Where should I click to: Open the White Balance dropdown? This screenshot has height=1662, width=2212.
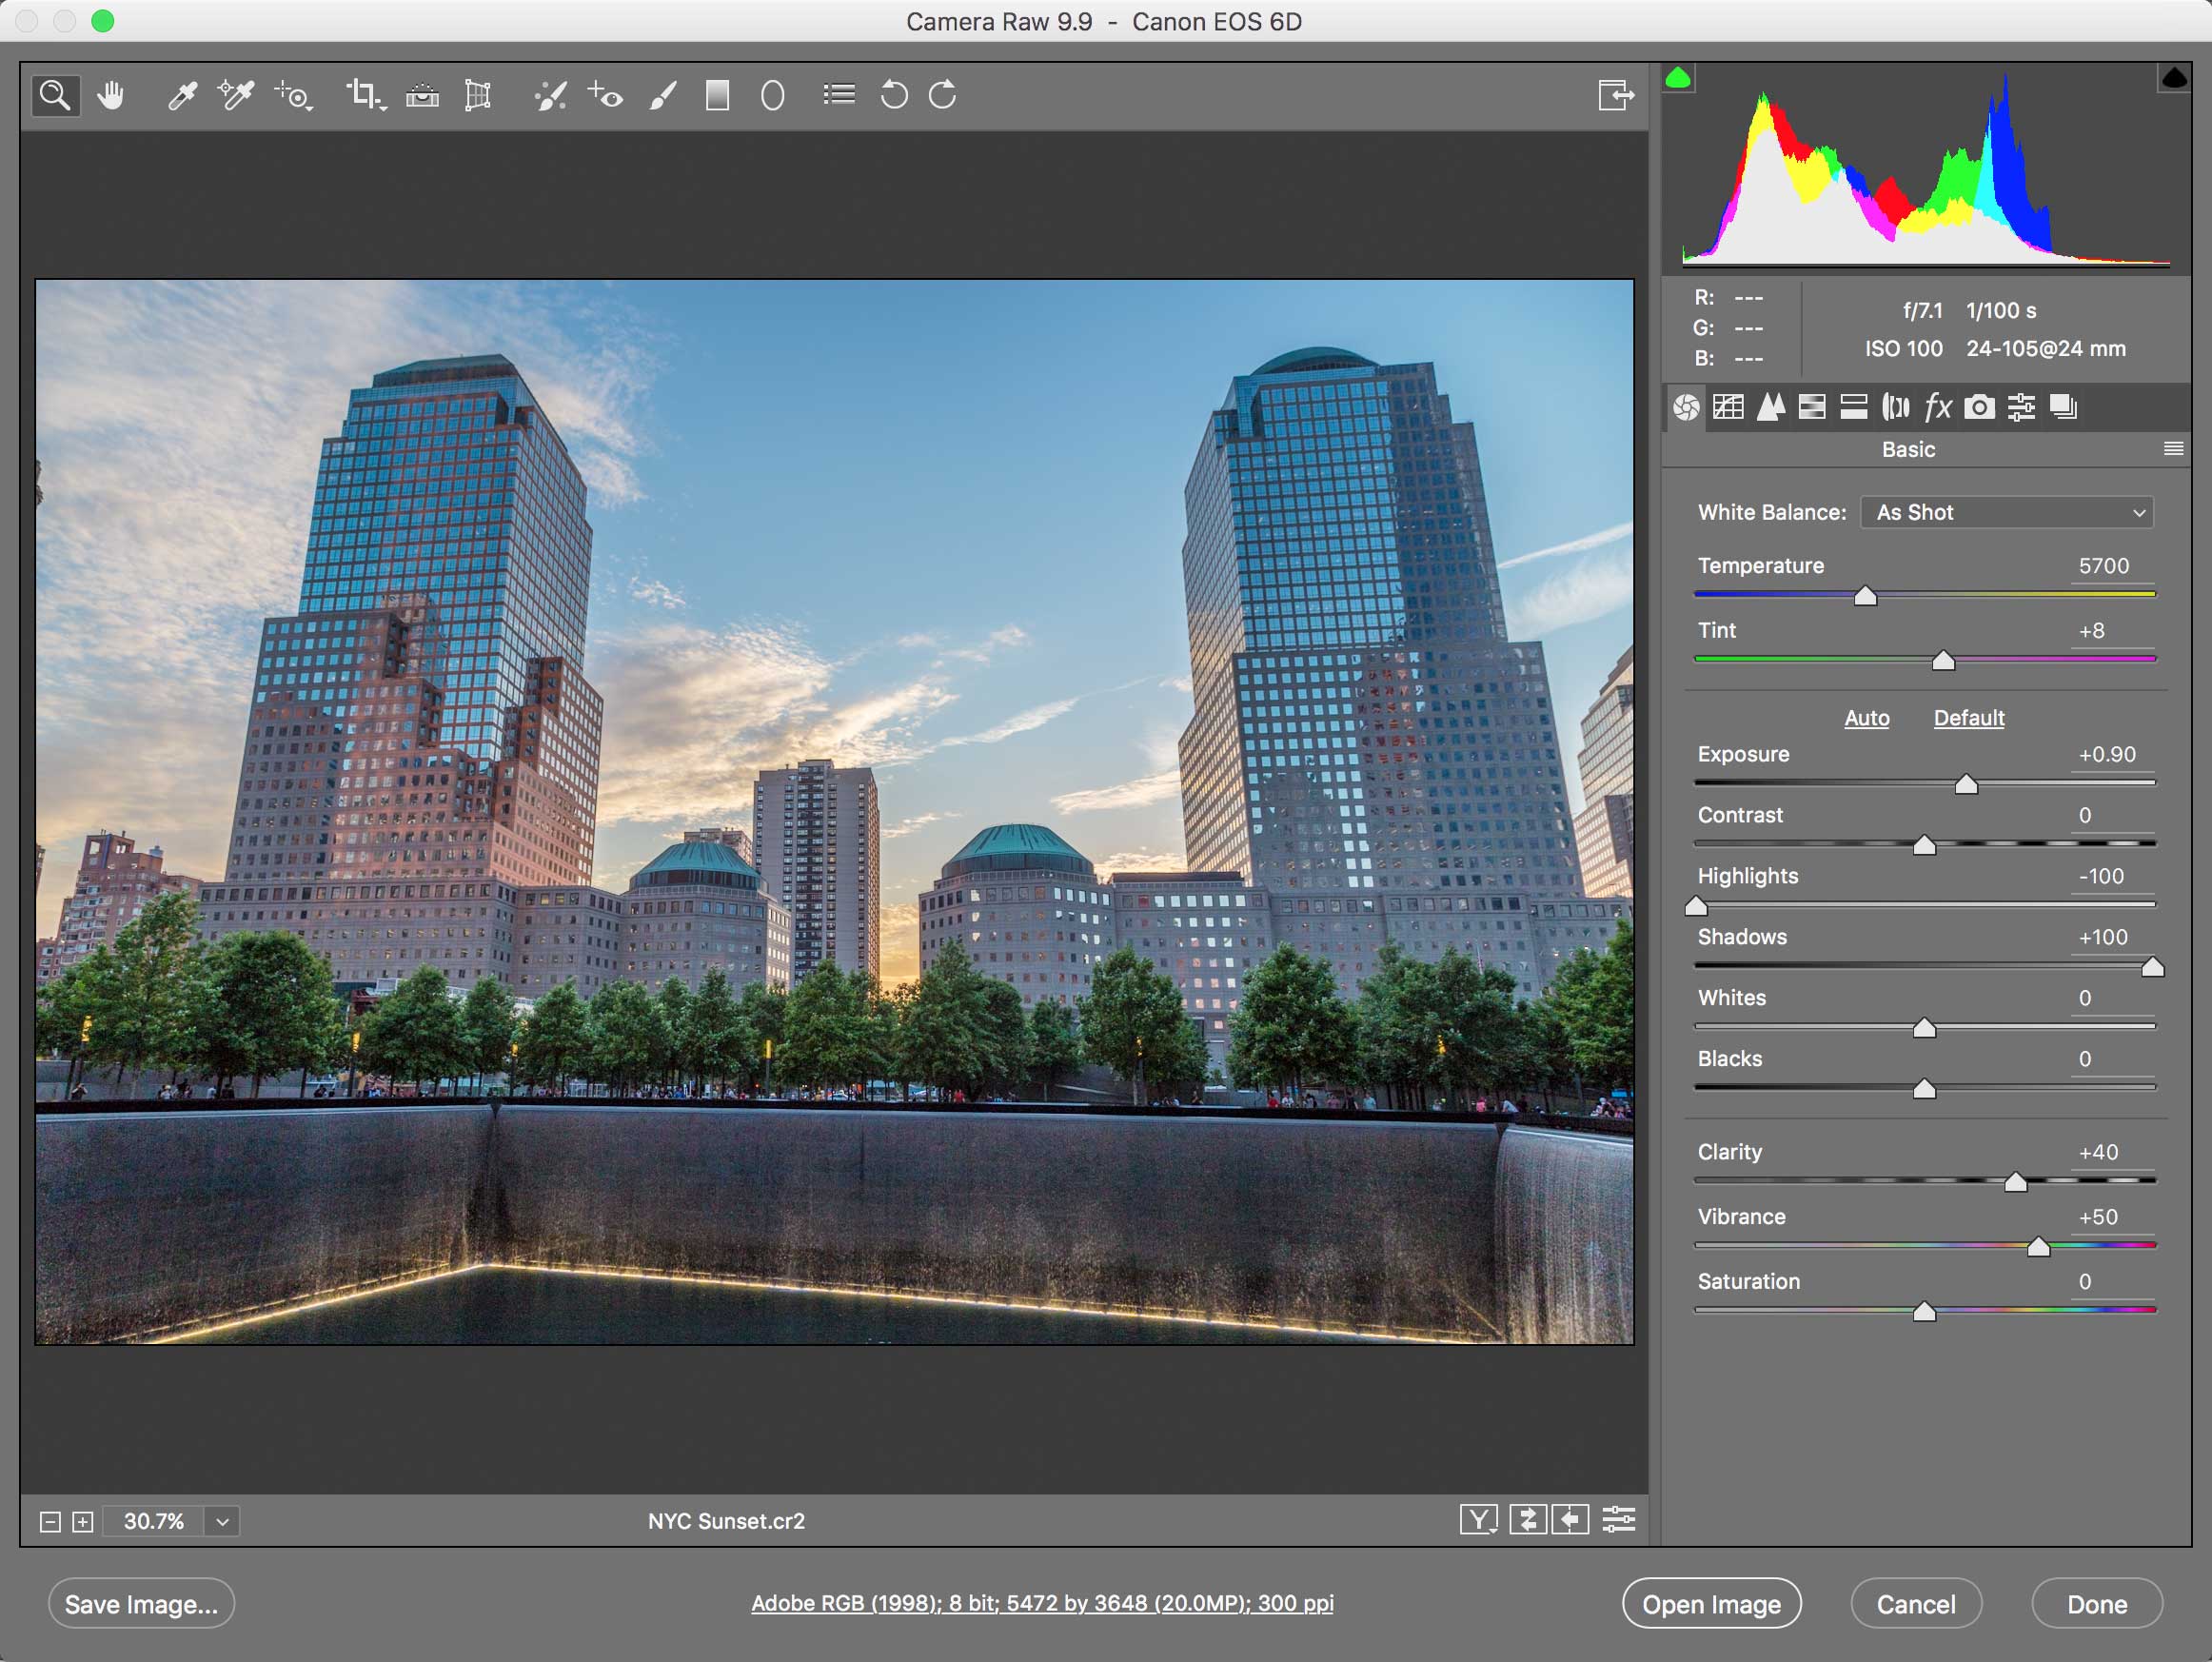pos(2005,512)
